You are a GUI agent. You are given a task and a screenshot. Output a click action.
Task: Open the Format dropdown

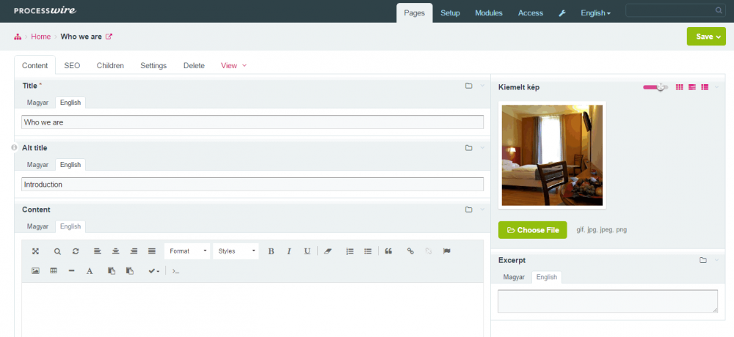tap(187, 251)
